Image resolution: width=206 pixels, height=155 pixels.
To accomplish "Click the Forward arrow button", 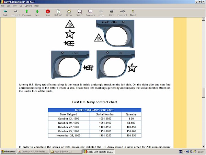I will [16, 13].
